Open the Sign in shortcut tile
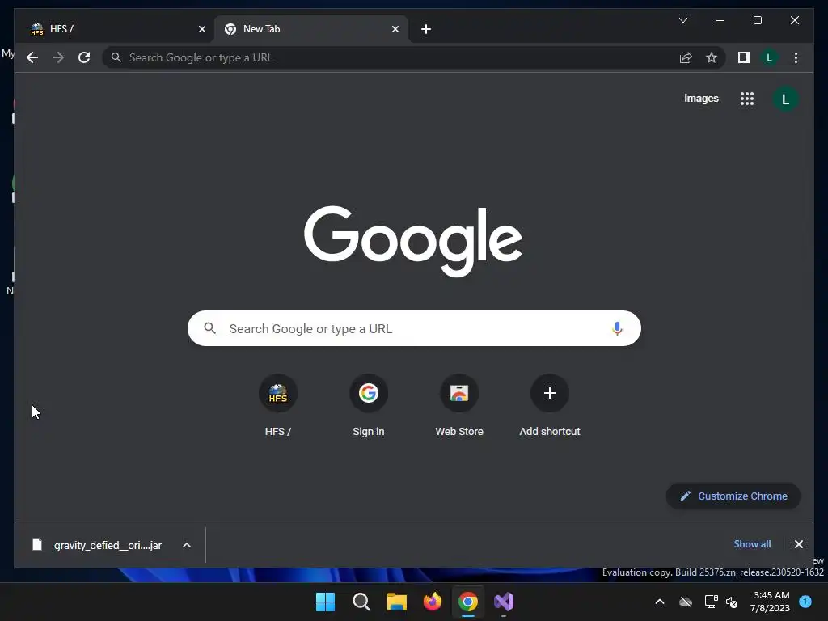828x621 pixels. [369, 406]
